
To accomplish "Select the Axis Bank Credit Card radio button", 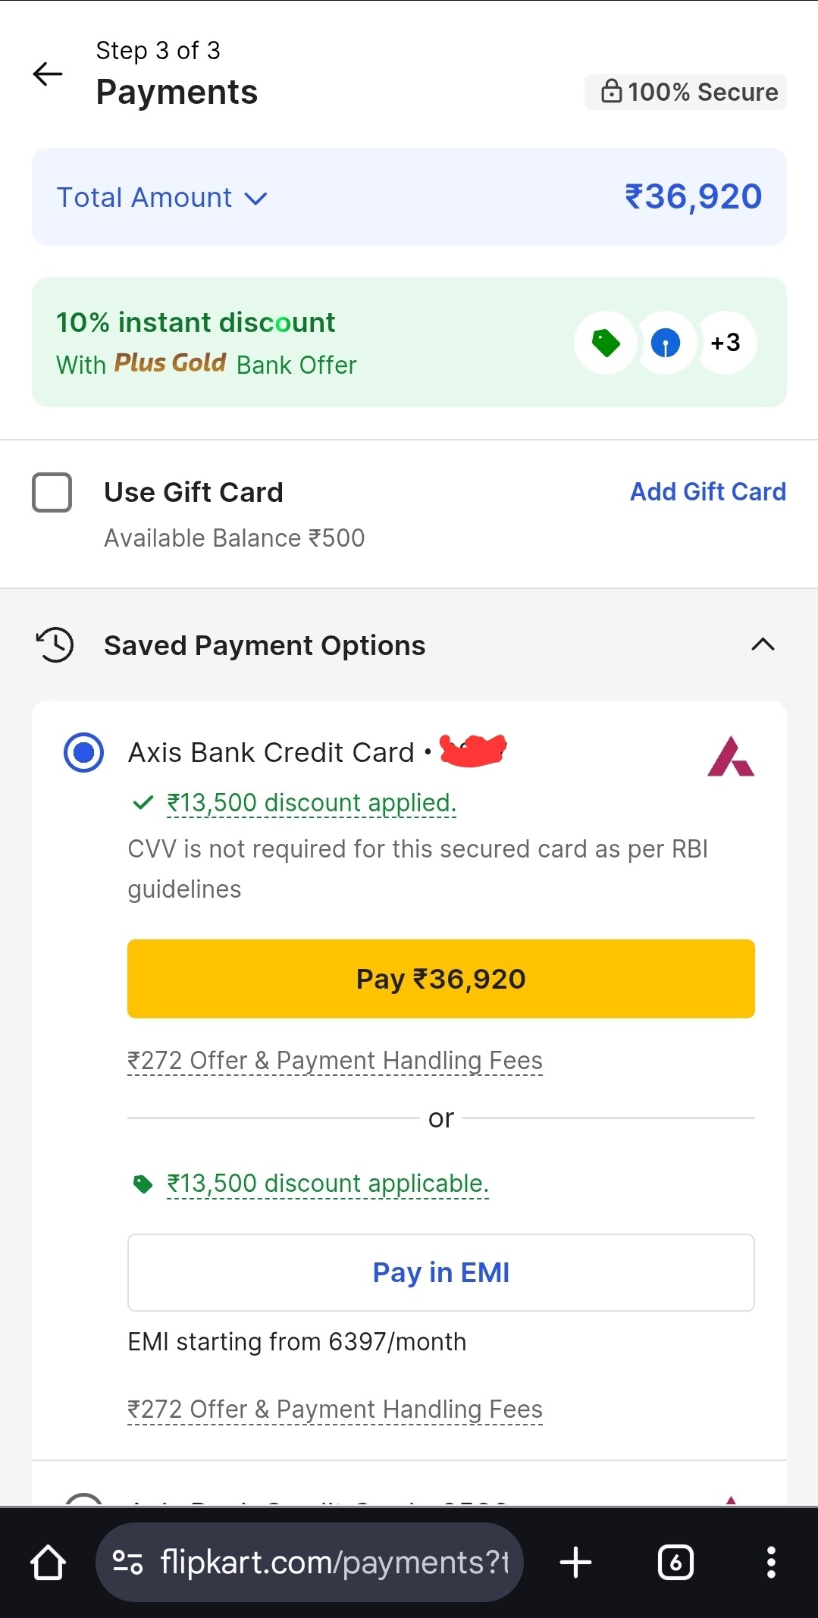I will tap(83, 752).
